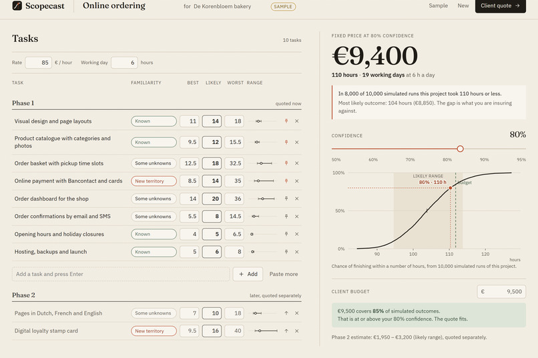Edit likely hours for Visual design task

(212, 121)
